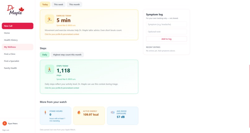250x133 pixels.
Task: Open profile link in exercise card
Action: click(62, 34)
